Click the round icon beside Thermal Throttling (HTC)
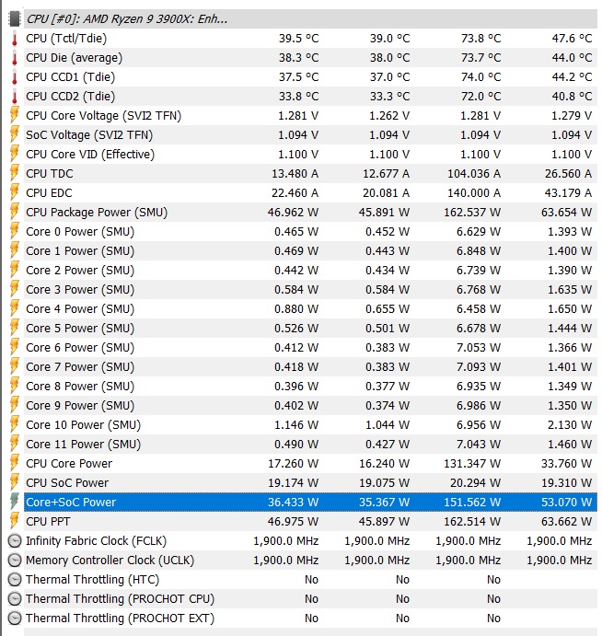The width and height of the screenshot is (602, 636). (14, 580)
